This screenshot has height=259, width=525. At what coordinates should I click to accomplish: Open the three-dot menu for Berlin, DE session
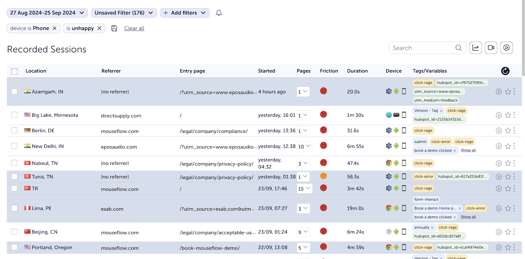pos(514,131)
